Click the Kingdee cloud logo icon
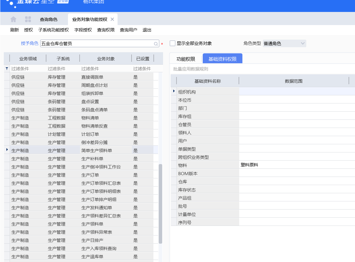The height and width of the screenshot is (262, 355). [x=11, y=3]
